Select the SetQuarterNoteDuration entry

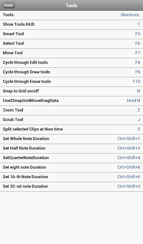[x=71, y=158]
